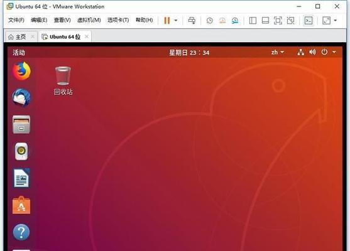Select the 回收站 trash desktop icon
The image size is (350, 251).
(x=63, y=81)
